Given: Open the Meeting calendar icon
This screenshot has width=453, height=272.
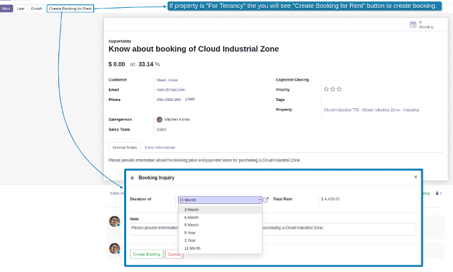Looking at the screenshot, I should pos(413,25).
